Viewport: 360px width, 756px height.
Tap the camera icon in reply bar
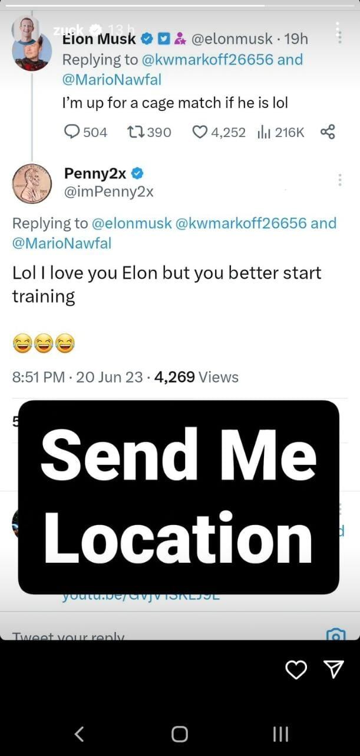tap(335, 635)
